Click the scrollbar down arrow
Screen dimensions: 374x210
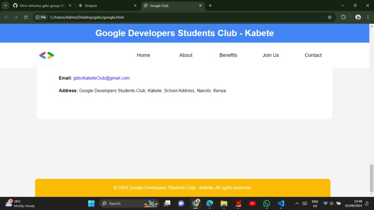click(x=371, y=195)
